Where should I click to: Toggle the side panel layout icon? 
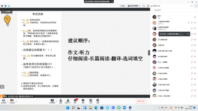pos(148,6)
